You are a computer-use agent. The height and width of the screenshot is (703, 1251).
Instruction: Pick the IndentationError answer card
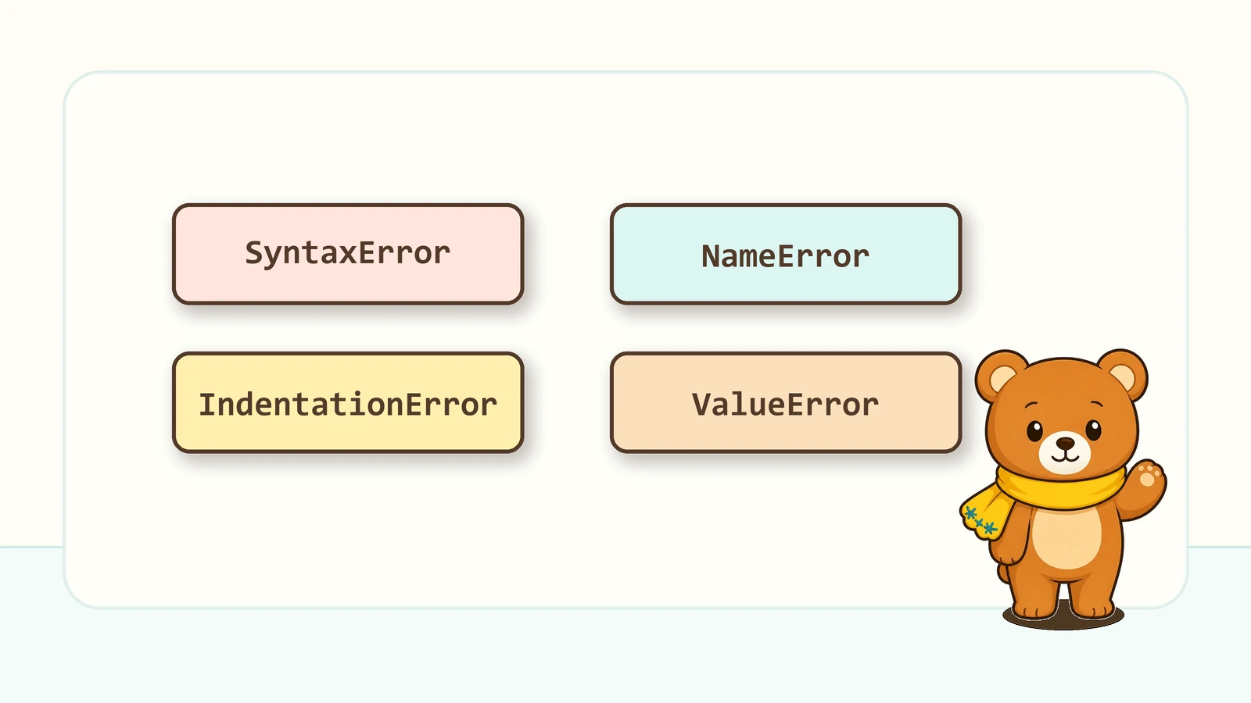(348, 402)
